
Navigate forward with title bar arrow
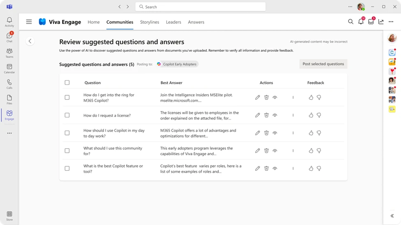coord(127,7)
